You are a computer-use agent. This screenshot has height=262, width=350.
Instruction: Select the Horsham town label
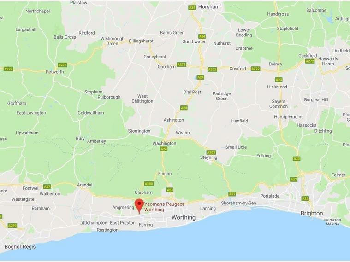pos(209,7)
